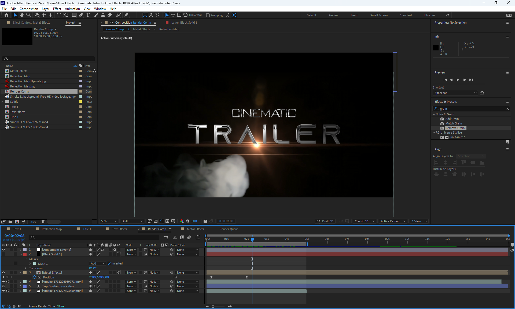
Task: Uncheck the Inverted option for Mask 1
Action: pos(109,264)
